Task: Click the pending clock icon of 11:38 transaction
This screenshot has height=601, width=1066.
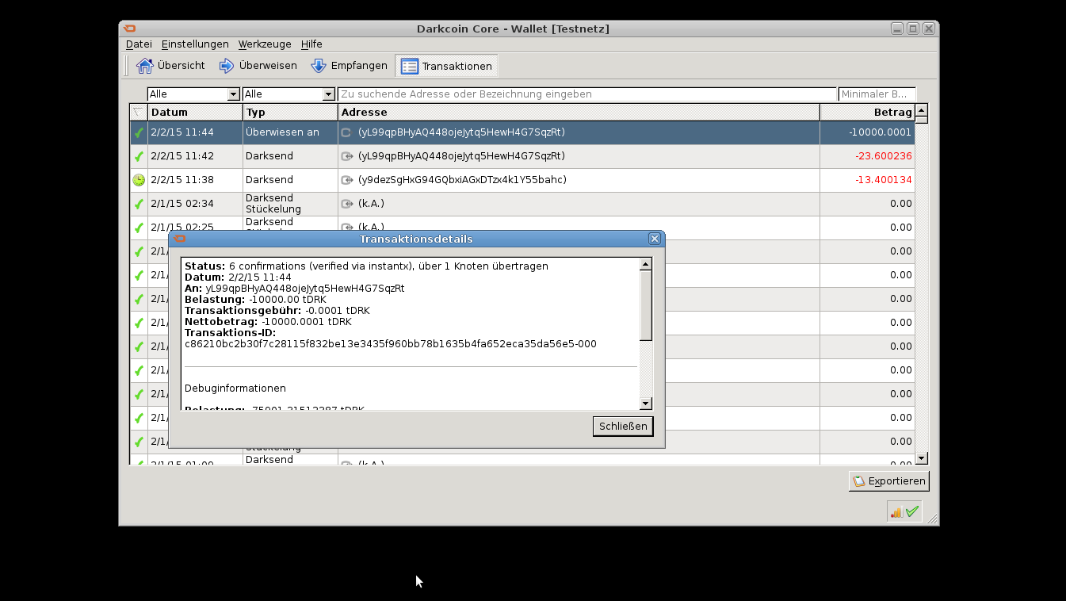Action: click(x=139, y=180)
